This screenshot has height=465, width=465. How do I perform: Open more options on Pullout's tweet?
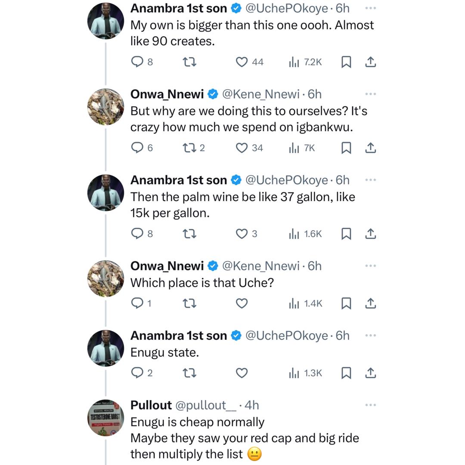[x=370, y=405]
